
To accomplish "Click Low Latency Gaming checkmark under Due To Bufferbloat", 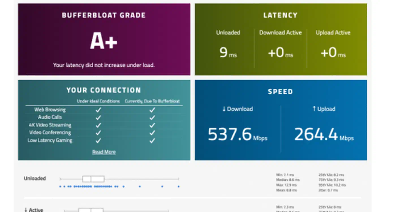I will (152, 141).
